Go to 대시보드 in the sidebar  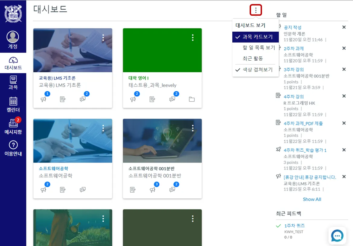point(13,63)
